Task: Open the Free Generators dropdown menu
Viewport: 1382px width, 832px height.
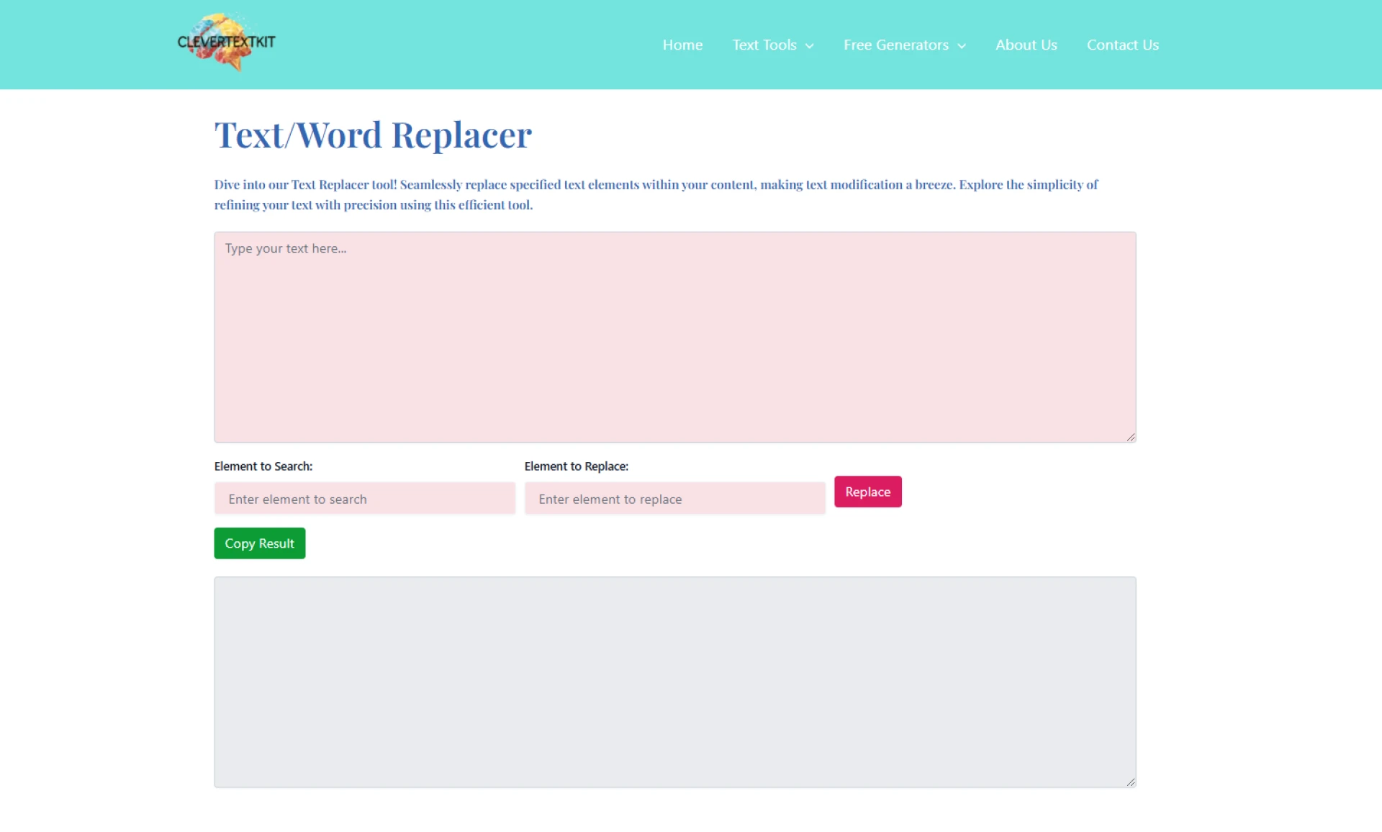Action: pyautogui.click(x=895, y=45)
